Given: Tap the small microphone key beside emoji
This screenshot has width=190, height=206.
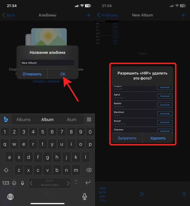Looking at the screenshot, I should click(23, 183).
